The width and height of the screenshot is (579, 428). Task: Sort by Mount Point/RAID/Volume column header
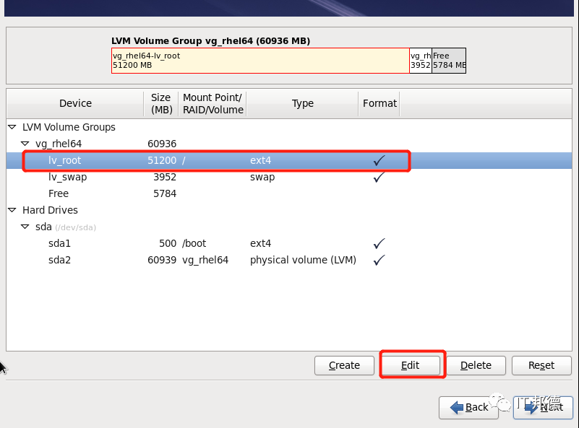click(x=213, y=104)
